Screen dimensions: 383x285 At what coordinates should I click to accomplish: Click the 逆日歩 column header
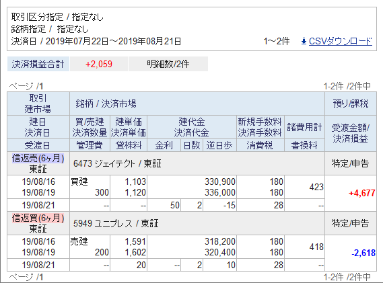coord(219,145)
